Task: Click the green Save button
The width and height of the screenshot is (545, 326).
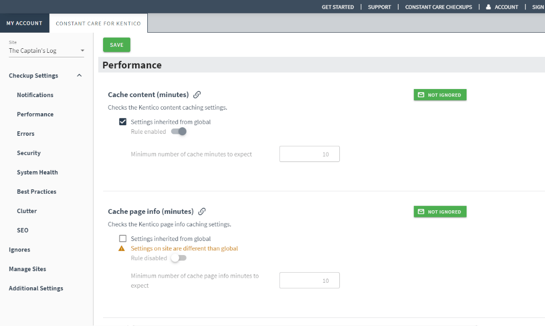Action: [117, 45]
